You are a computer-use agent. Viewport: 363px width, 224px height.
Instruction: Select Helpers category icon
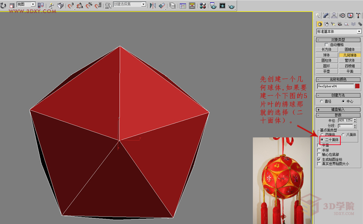click(x=346, y=24)
